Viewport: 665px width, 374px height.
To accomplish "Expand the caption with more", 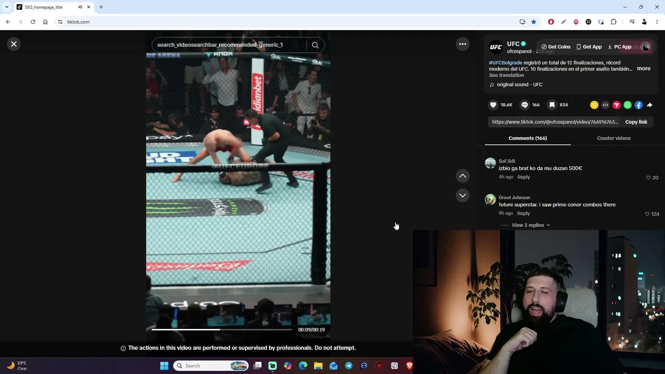I will point(644,69).
